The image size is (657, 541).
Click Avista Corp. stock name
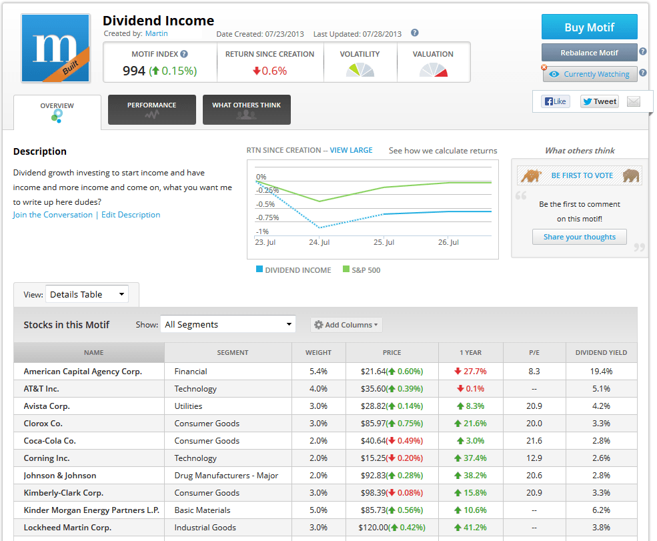pos(47,406)
